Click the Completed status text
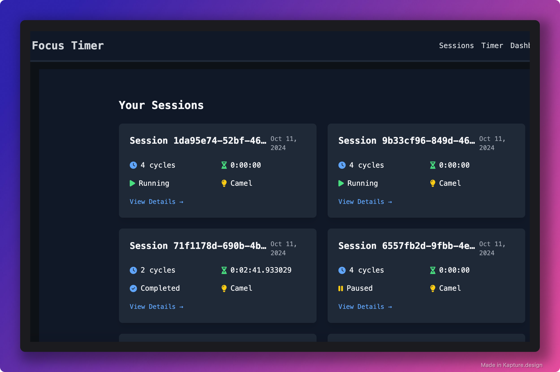This screenshot has width=560, height=372. coord(160,288)
